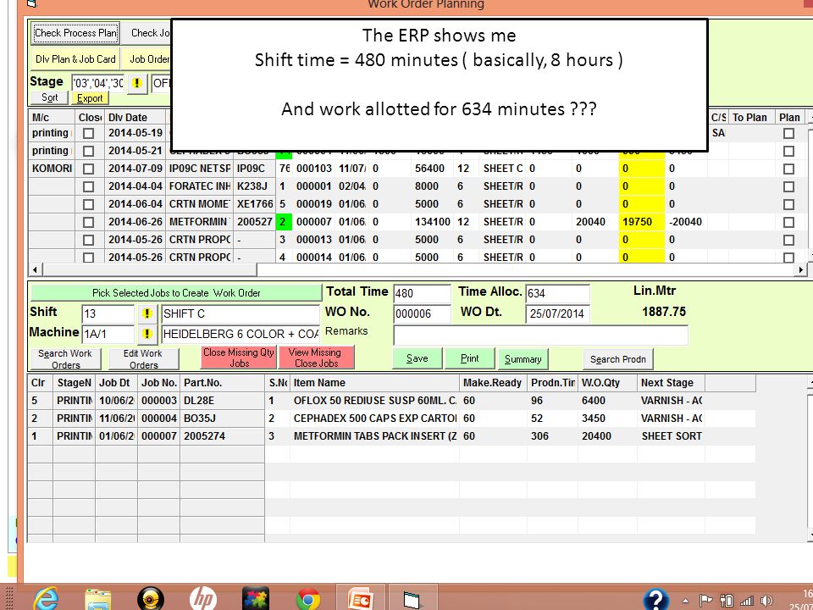This screenshot has width=813, height=610.
Task: Click the jobs grid horizontal scrollbar thumb
Action: click(149, 269)
